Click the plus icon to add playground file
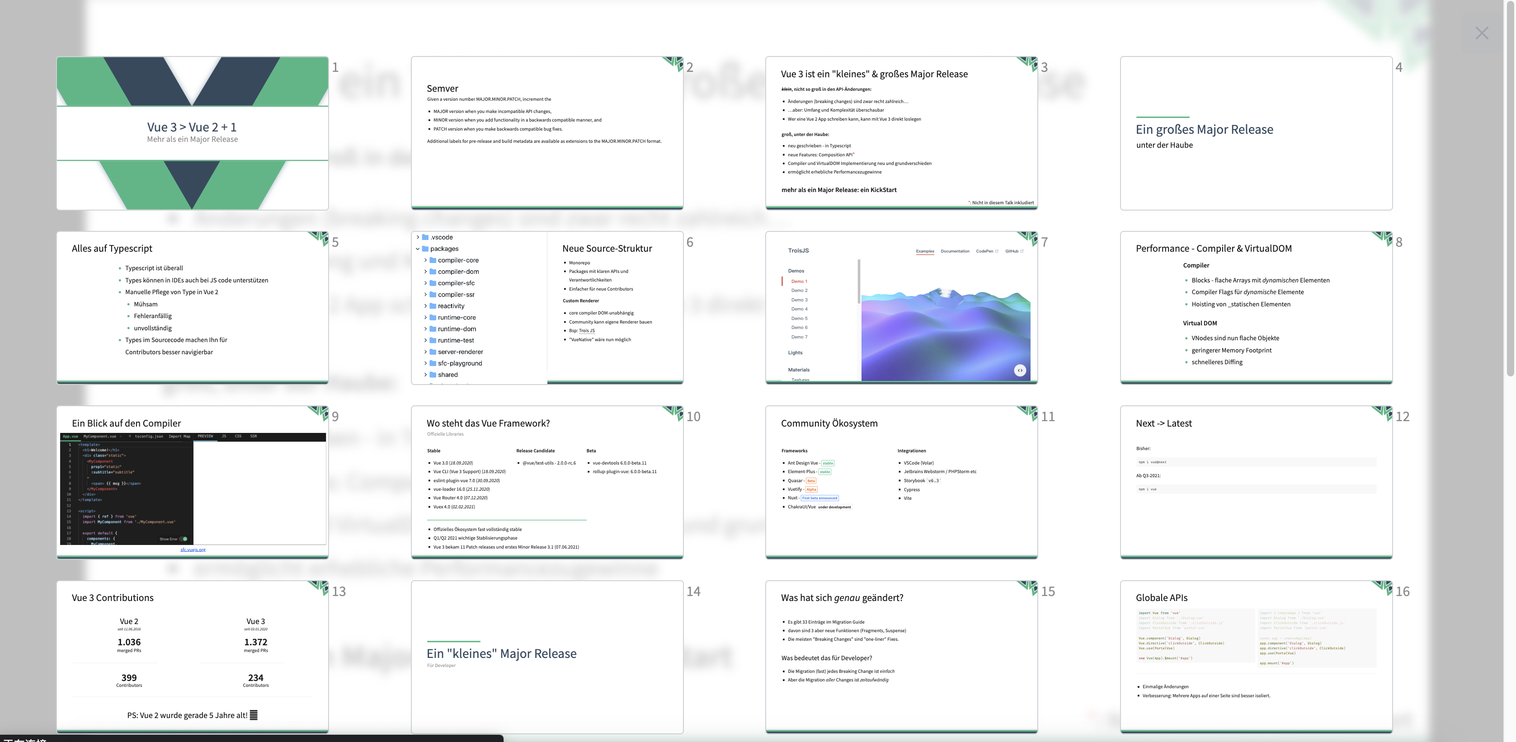Screen dimensions: 1516x742 click(x=129, y=437)
